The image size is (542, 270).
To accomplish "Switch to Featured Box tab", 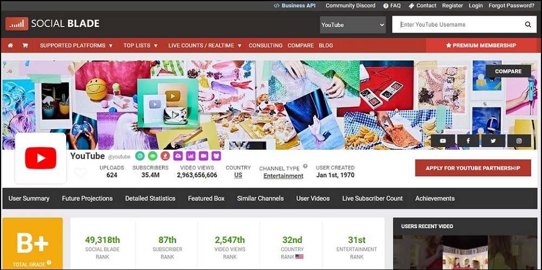I will point(207,198).
